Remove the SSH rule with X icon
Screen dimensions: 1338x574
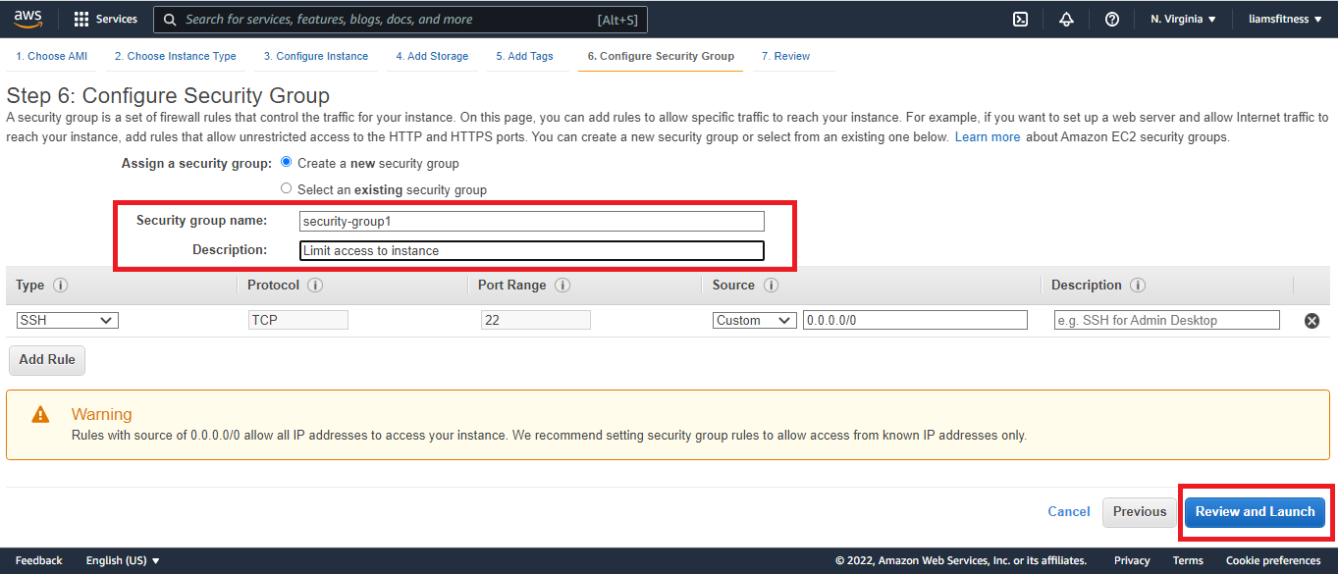point(1311,321)
